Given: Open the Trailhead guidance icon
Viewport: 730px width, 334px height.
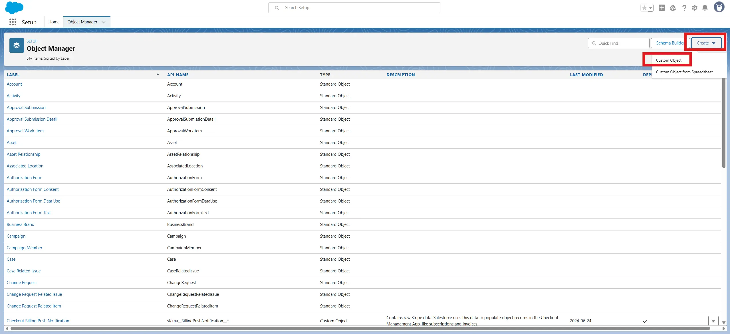Looking at the screenshot, I should click(x=673, y=8).
